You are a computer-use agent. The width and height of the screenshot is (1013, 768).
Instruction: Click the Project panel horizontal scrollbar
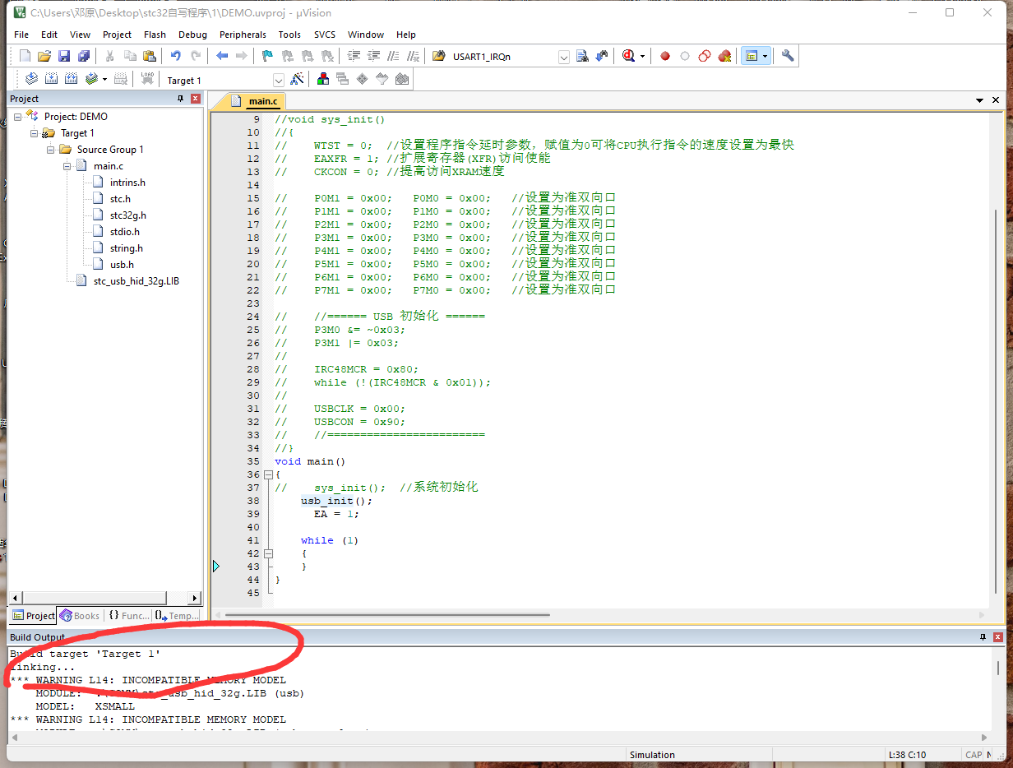click(93, 598)
